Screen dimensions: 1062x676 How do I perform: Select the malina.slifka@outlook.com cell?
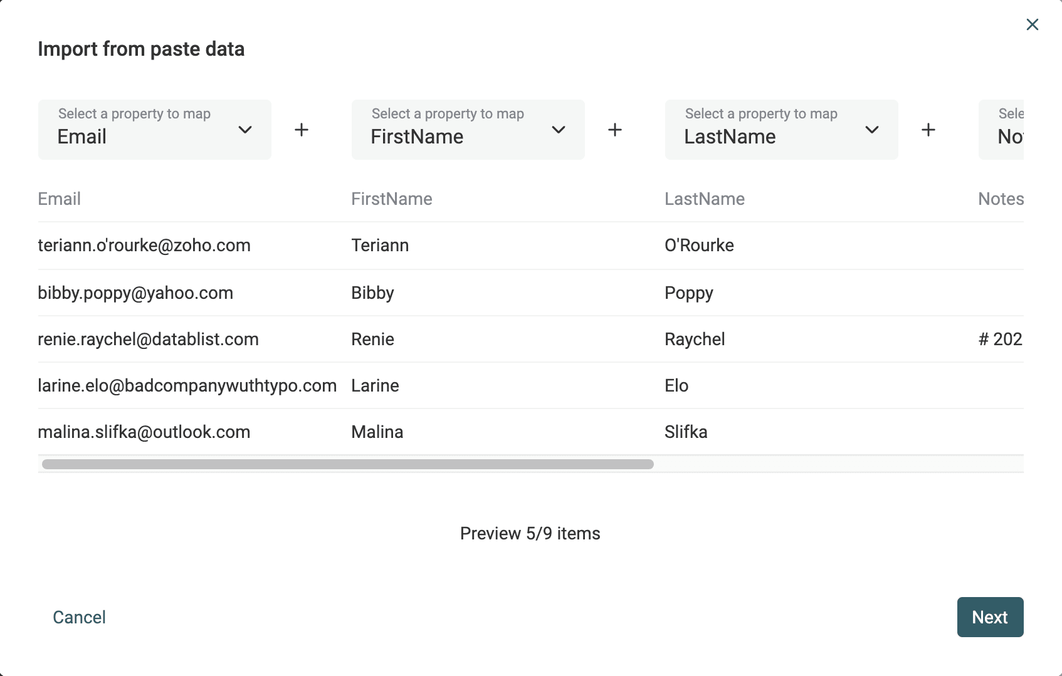(144, 432)
